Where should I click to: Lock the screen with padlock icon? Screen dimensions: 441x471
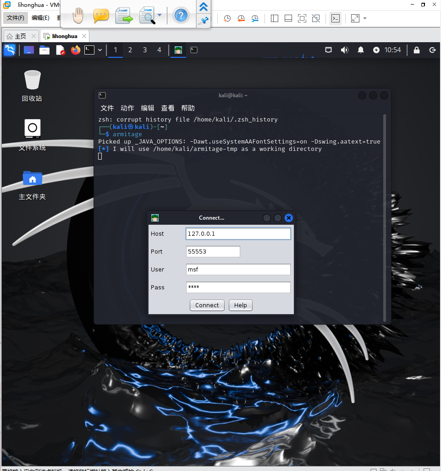click(417, 50)
